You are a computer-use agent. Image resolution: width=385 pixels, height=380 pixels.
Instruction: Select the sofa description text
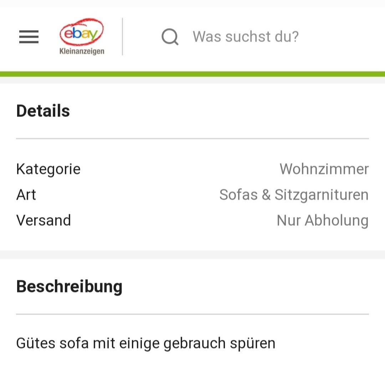click(146, 344)
